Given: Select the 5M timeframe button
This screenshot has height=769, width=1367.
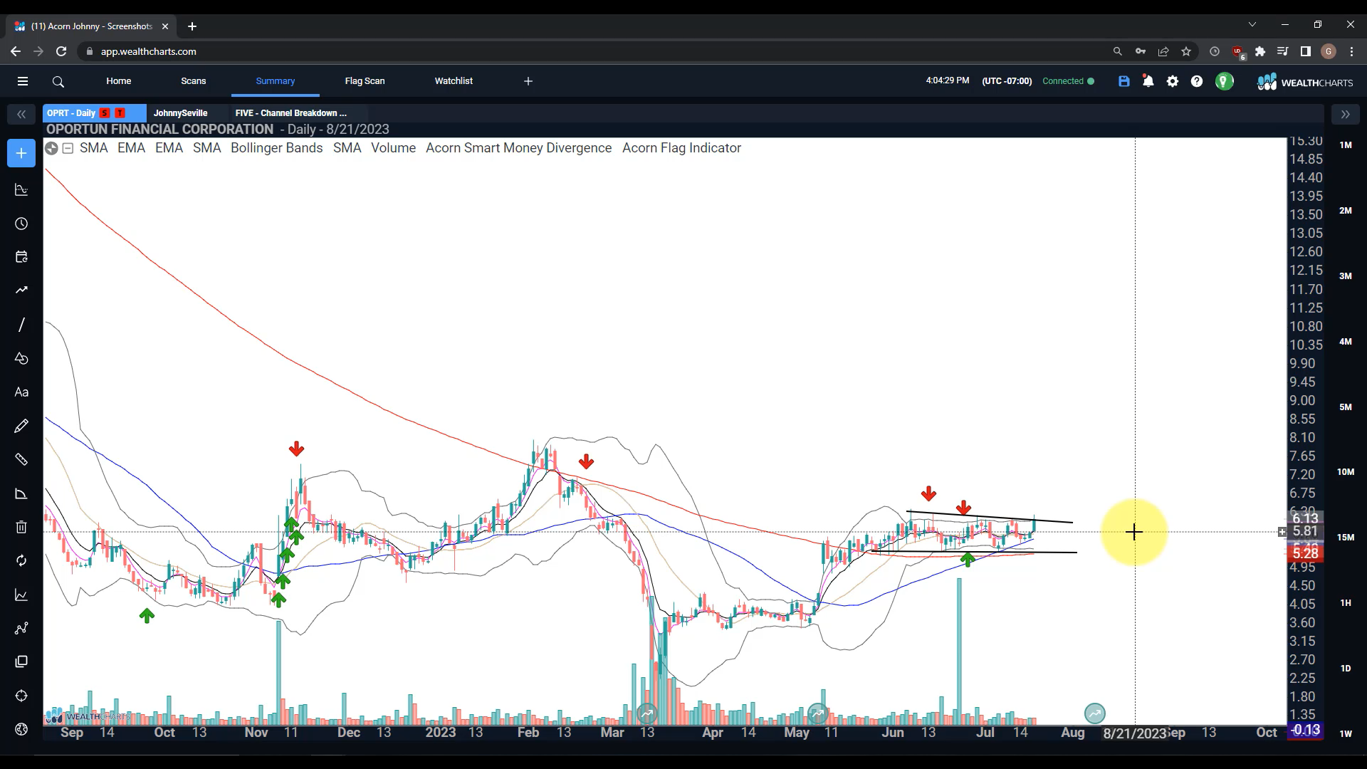Looking at the screenshot, I should tap(1346, 407).
